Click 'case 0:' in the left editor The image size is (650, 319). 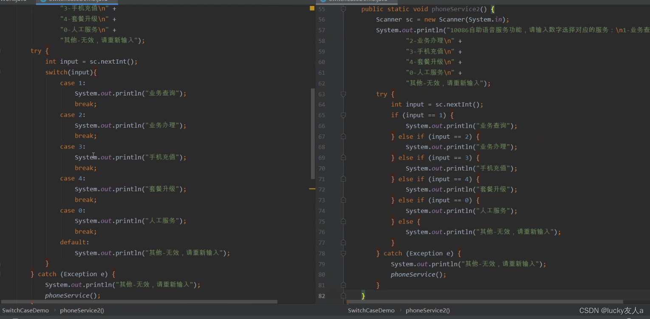pos(73,210)
